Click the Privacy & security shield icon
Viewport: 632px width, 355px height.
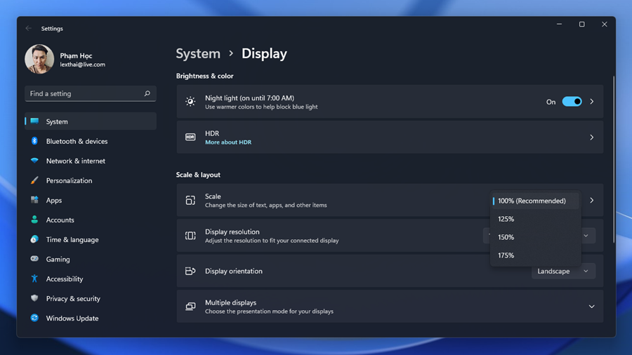click(x=34, y=298)
